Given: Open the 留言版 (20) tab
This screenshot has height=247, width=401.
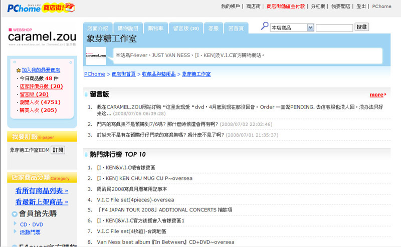Looking at the screenshot, I should point(186,28).
